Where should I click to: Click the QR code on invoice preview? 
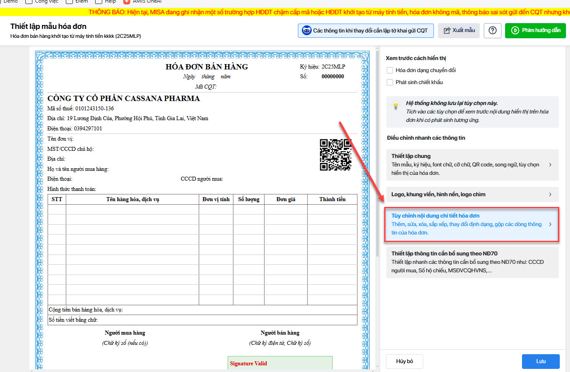336,155
